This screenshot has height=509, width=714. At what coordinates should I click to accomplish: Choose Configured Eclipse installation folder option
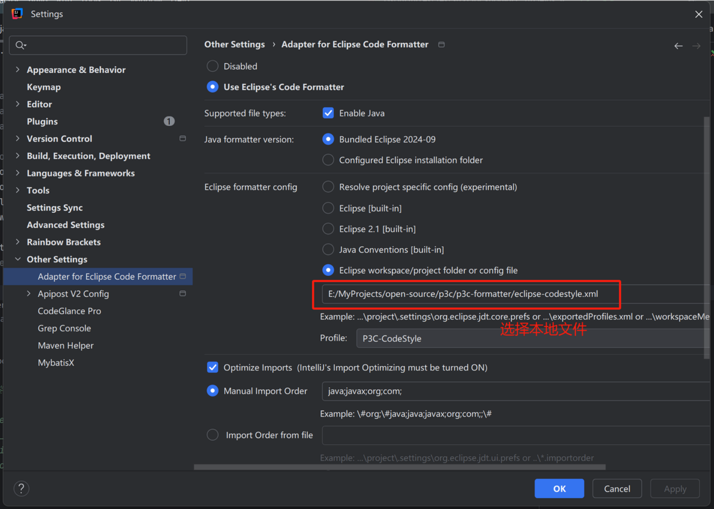point(328,160)
